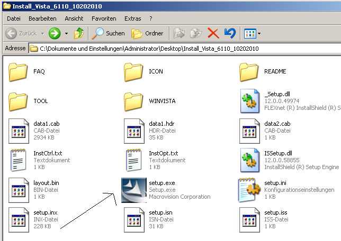Click the folder icon in address bar

coord(34,49)
